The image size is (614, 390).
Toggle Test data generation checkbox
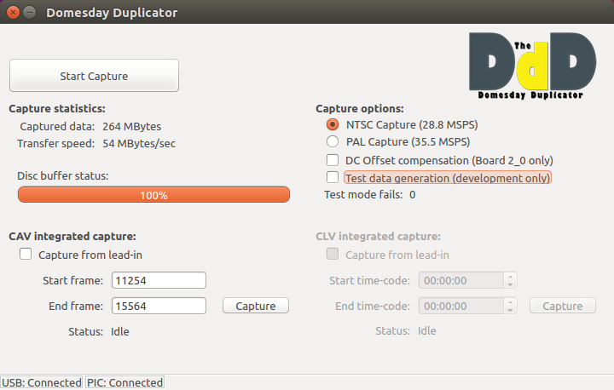[333, 177]
